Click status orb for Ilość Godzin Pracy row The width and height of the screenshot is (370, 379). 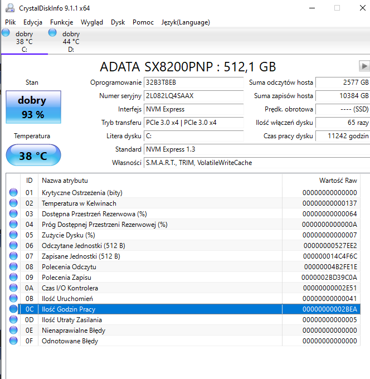coord(13,309)
